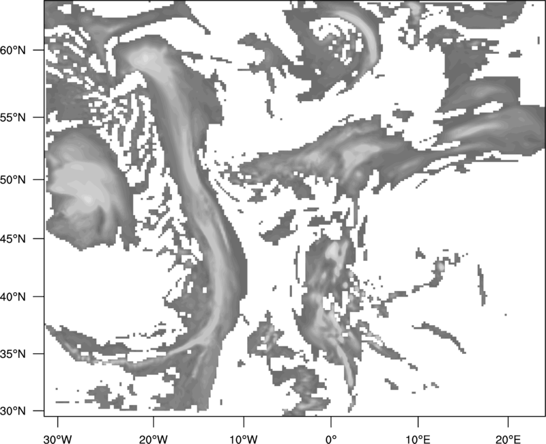Image resolution: width=546 pixels, height=444 pixels.
Task: Click the 0° longitude label
Action: [331, 439]
